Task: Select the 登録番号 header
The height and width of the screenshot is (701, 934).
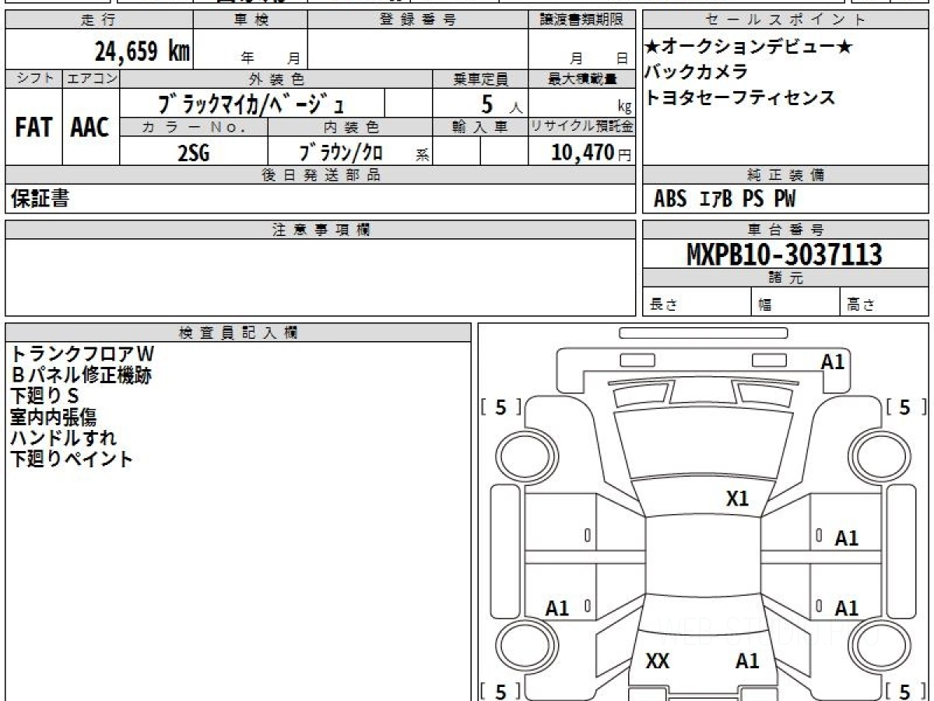Action: (x=418, y=20)
